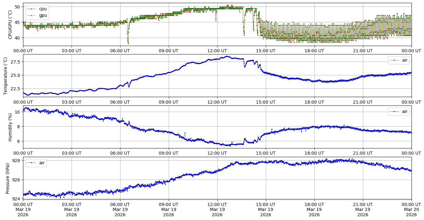Select the 10 tick on Humidity axis

[17, 112]
